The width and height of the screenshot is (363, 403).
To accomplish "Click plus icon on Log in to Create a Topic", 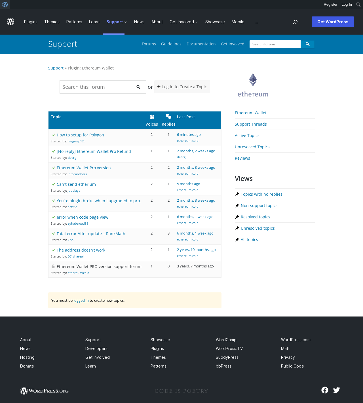I will point(159,87).
